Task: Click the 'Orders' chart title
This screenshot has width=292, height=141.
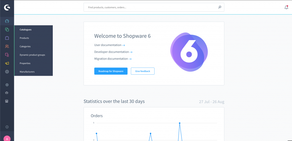Action: [97, 116]
